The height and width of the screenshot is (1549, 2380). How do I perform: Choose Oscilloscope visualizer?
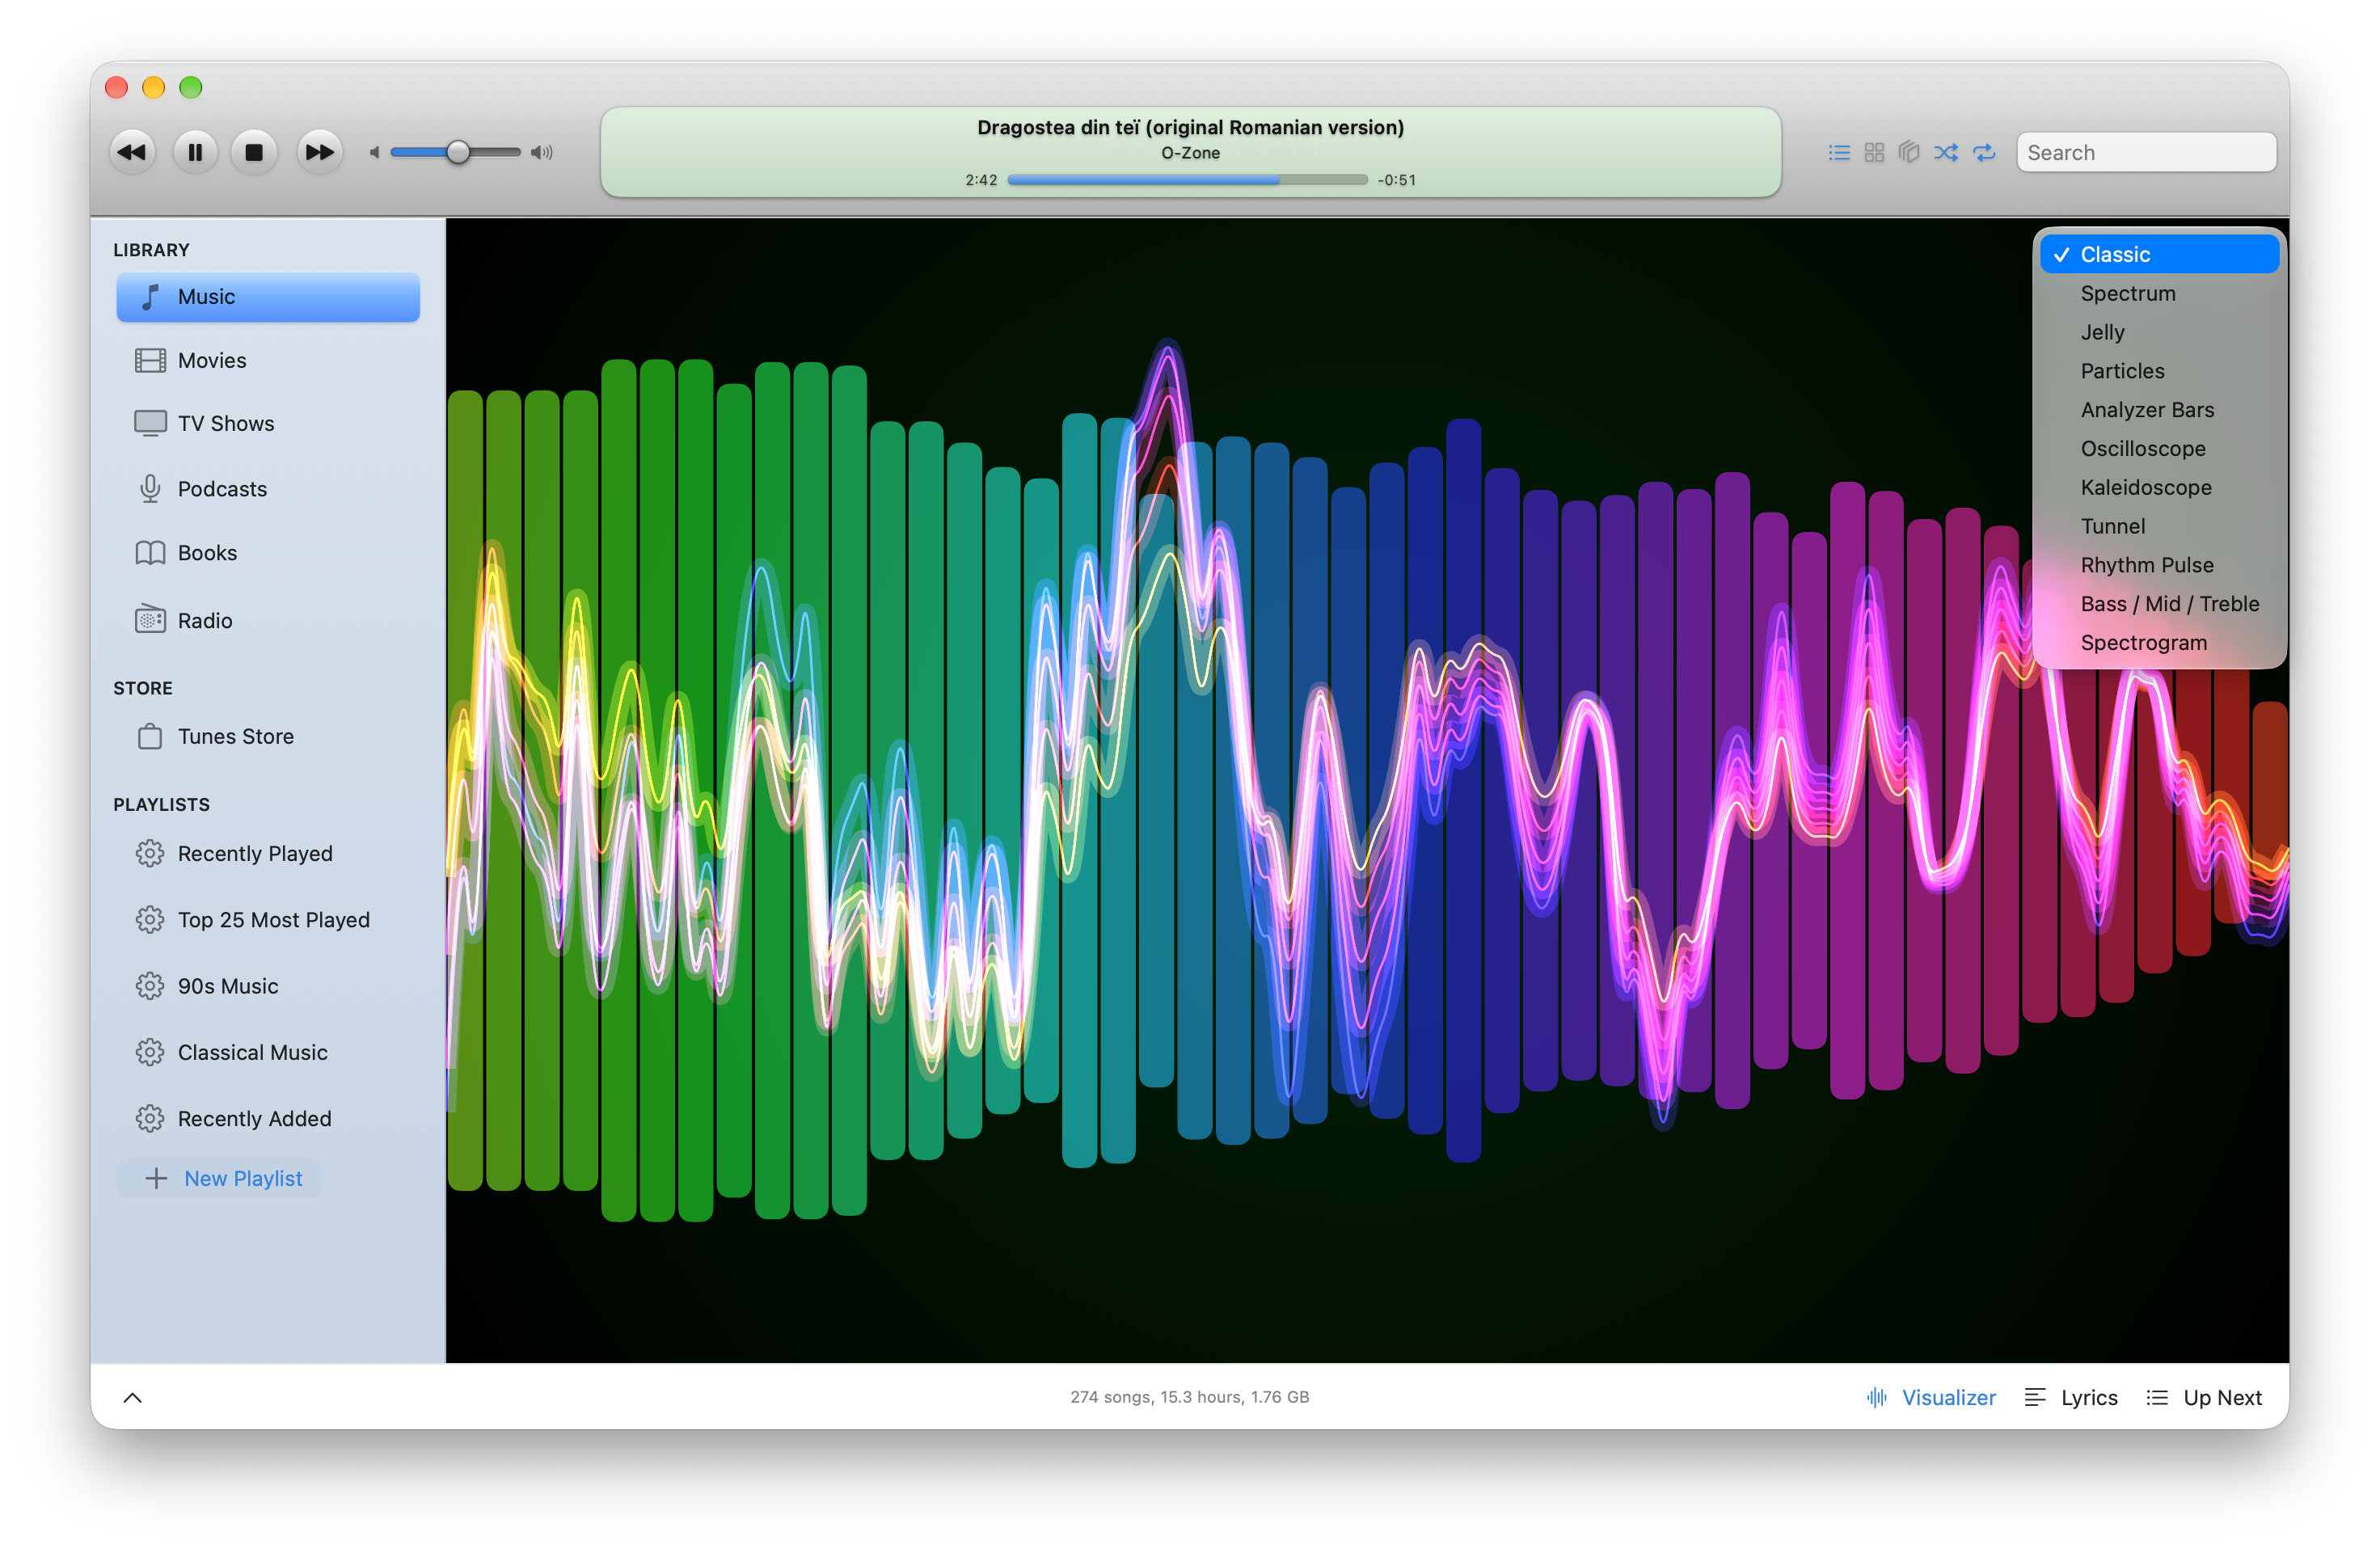(x=2159, y=448)
